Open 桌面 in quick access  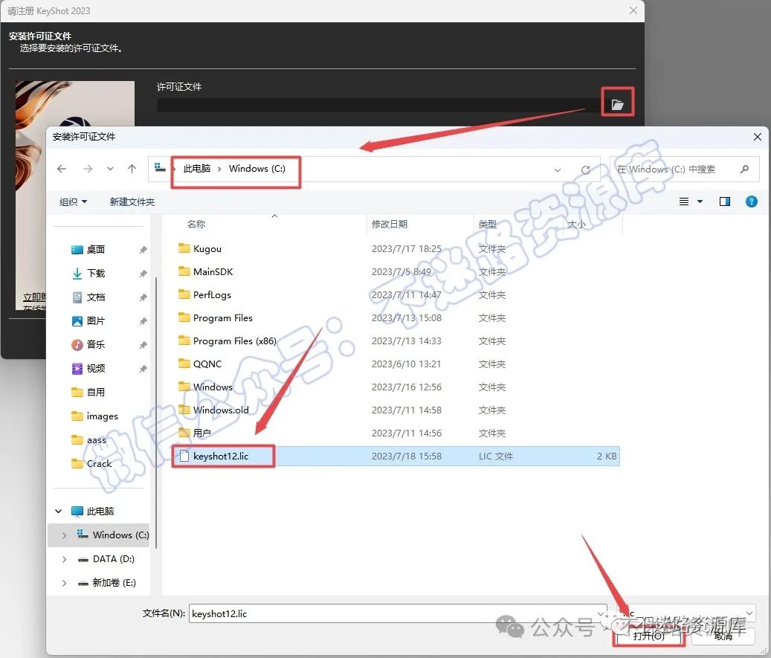[95, 250]
